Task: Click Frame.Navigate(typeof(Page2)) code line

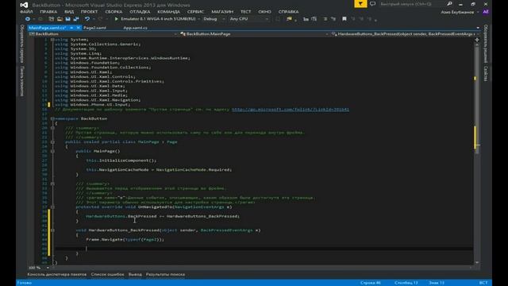Action: click(x=125, y=240)
